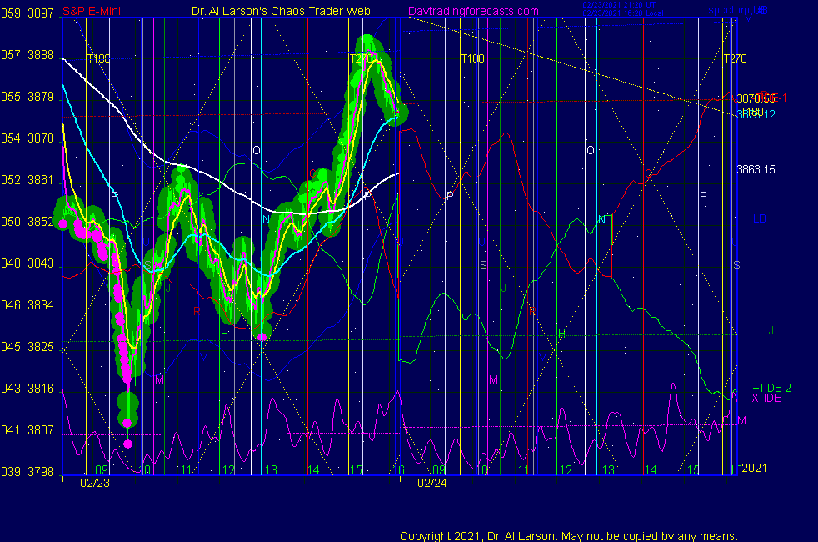Click the green 'H' marker in the 02/23 session
The width and height of the screenshot is (818, 542).
pos(225,334)
